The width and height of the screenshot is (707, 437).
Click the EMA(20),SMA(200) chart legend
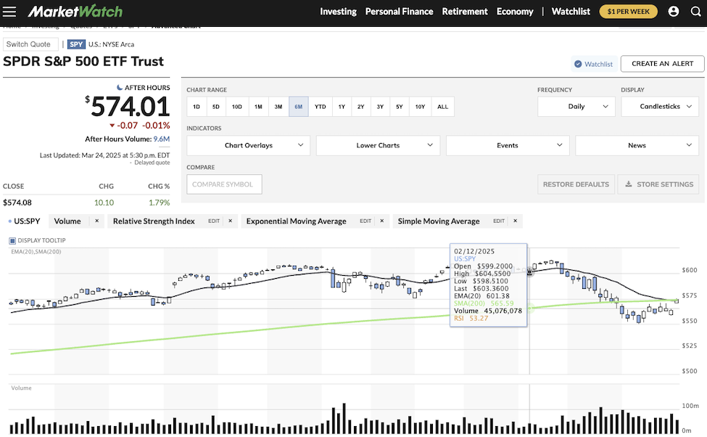[36, 251]
